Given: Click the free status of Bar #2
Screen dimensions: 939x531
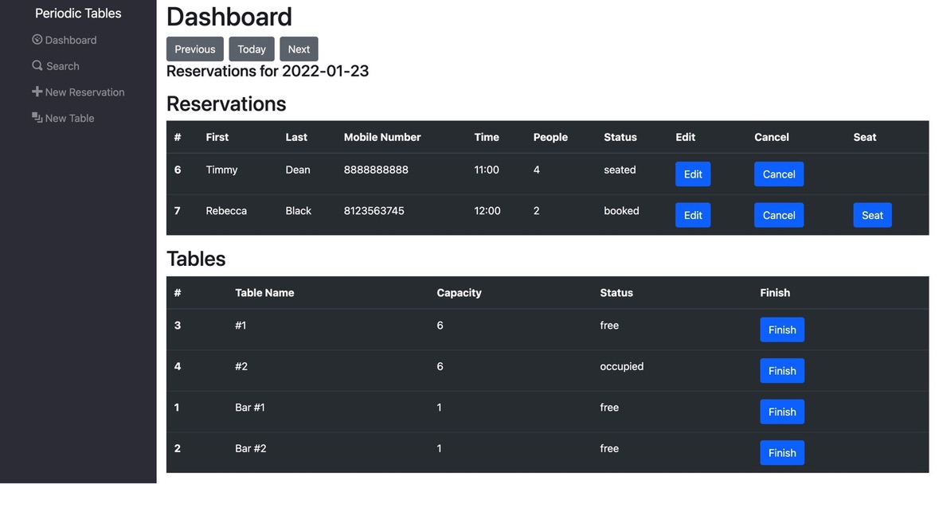Looking at the screenshot, I should click(x=609, y=448).
